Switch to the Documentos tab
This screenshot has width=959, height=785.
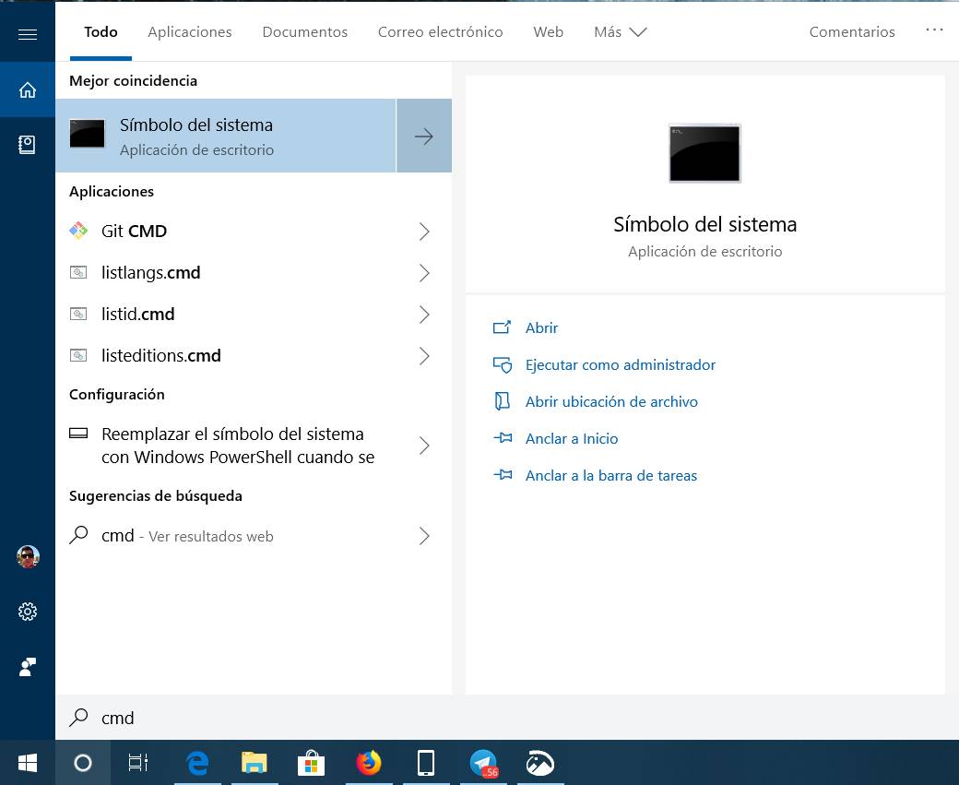tap(304, 32)
